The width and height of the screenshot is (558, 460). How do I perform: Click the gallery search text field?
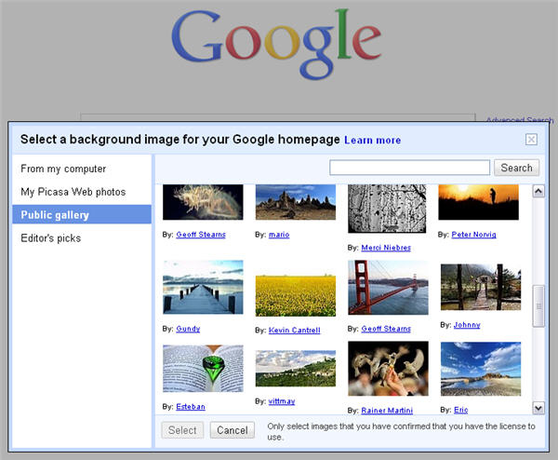tap(409, 168)
